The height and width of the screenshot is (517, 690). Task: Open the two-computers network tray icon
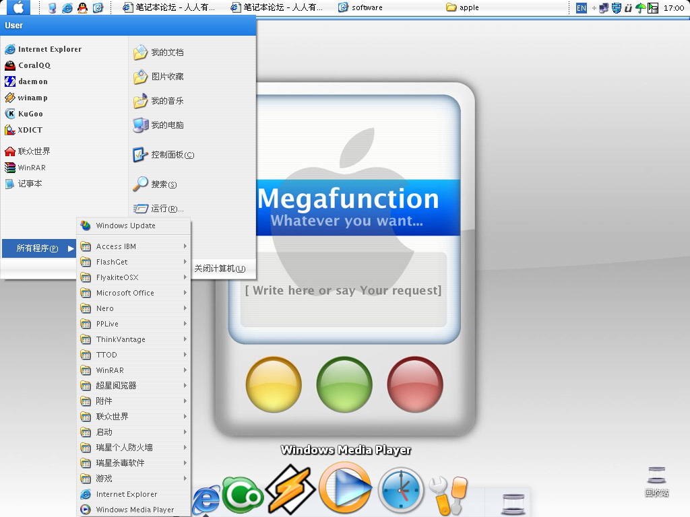click(x=604, y=8)
